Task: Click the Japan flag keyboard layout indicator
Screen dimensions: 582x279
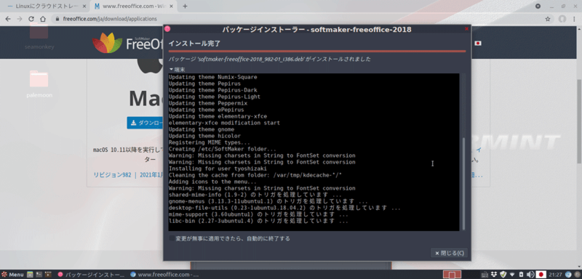Action: [541, 274]
